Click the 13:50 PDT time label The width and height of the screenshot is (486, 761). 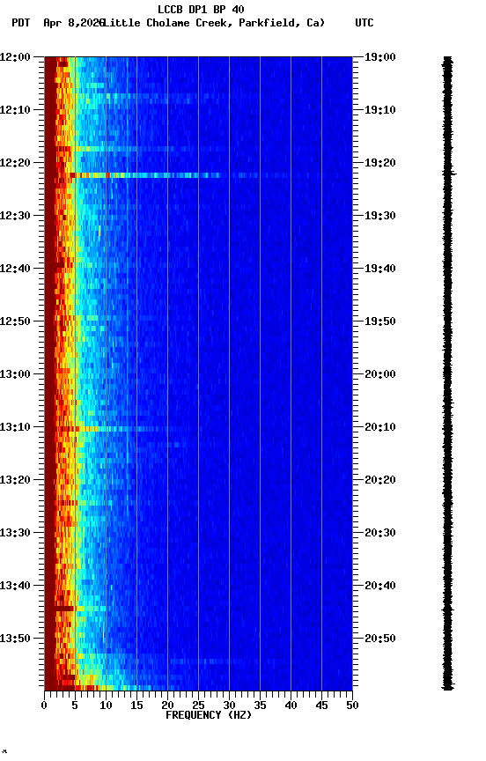coord(15,639)
